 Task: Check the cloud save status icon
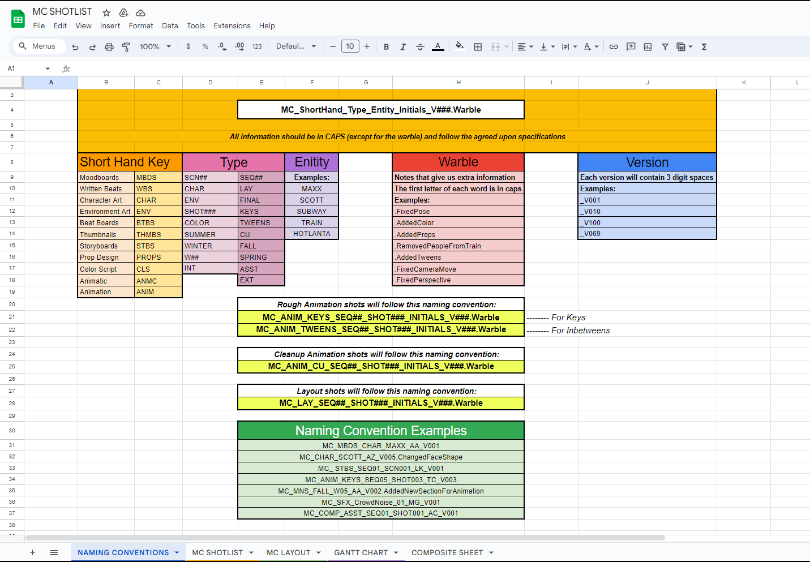[141, 12]
